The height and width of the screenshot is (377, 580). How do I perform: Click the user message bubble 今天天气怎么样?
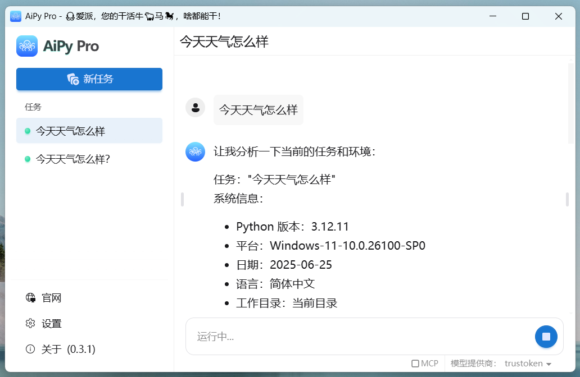pos(259,109)
